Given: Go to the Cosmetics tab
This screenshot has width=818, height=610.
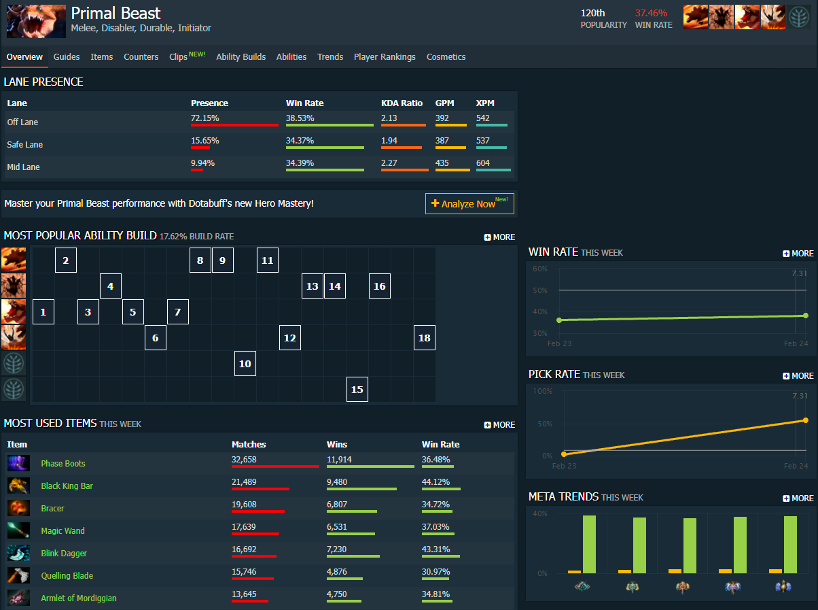Looking at the screenshot, I should [x=446, y=57].
